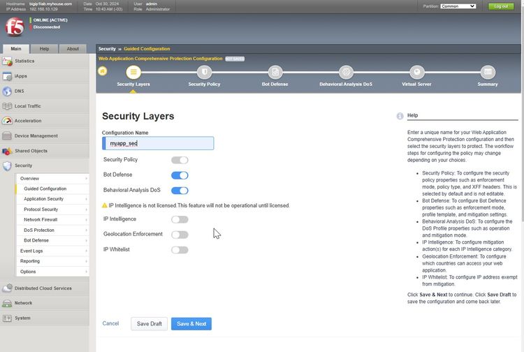The image size is (524, 352).
Task: Click the Device Management label
Action: (x=36, y=136)
